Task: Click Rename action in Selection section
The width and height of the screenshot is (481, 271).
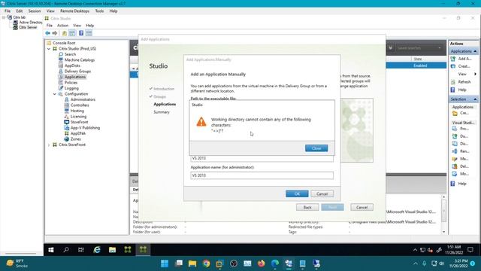Action: click(x=464, y=151)
